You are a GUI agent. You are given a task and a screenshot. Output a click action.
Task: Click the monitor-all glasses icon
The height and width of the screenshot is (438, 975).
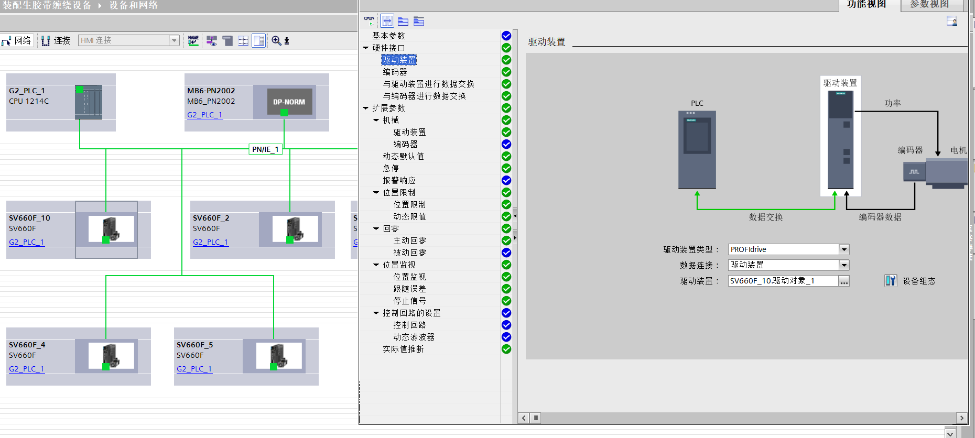(x=369, y=21)
